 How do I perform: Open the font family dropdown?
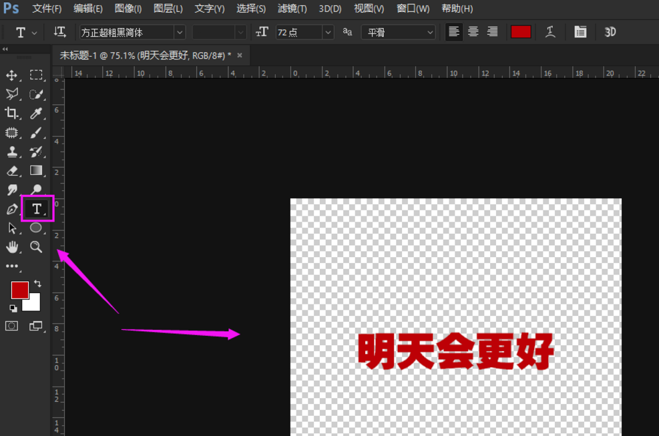tap(180, 31)
